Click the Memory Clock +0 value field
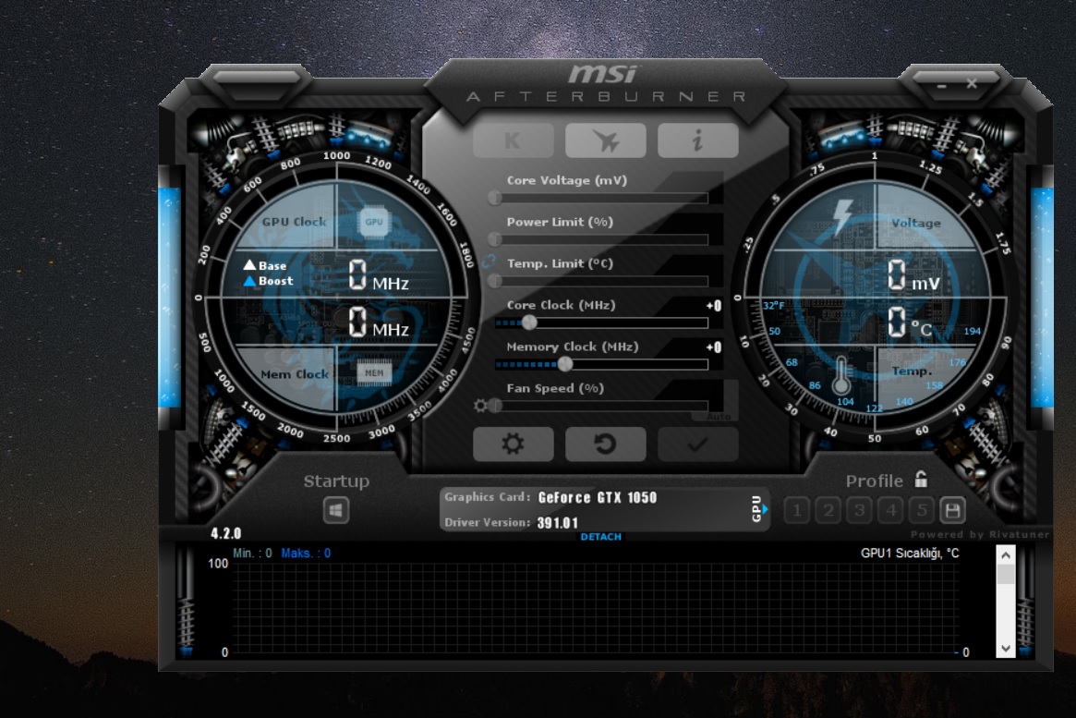1076x718 pixels. tap(713, 347)
